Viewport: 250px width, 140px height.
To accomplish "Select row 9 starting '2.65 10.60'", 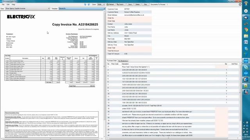I will pyautogui.click(x=173, y=91).
